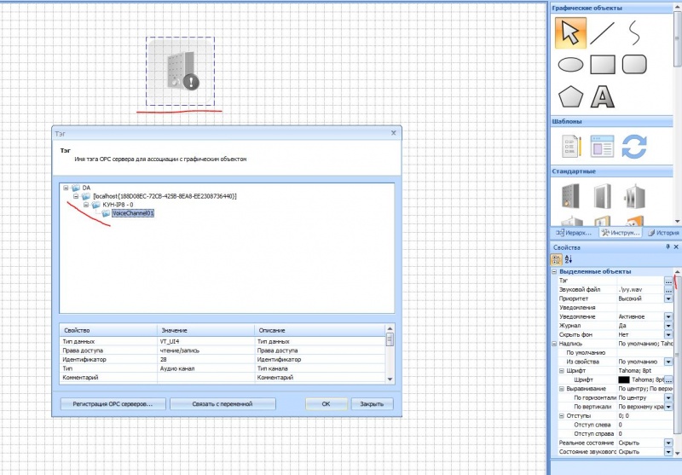This screenshot has height=475, width=682.
Task: Click the categorized view icon in Свойства
Action: pyautogui.click(x=556, y=259)
